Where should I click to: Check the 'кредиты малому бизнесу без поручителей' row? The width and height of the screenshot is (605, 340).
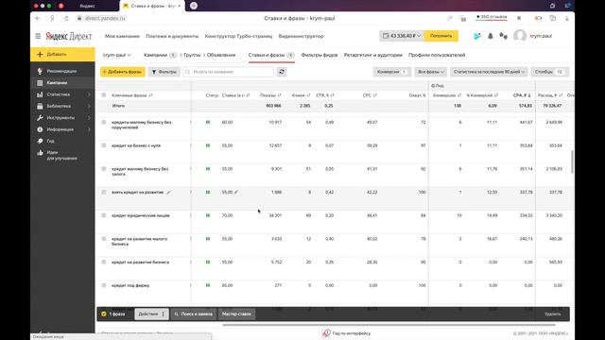coord(104,122)
